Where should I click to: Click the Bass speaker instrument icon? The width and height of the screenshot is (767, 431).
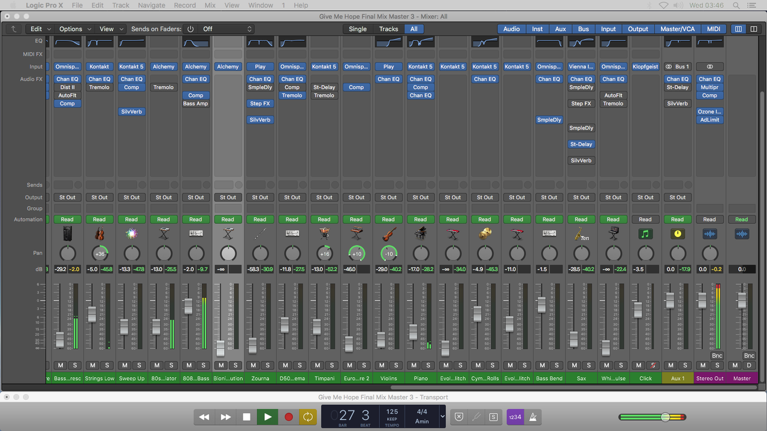point(67,234)
